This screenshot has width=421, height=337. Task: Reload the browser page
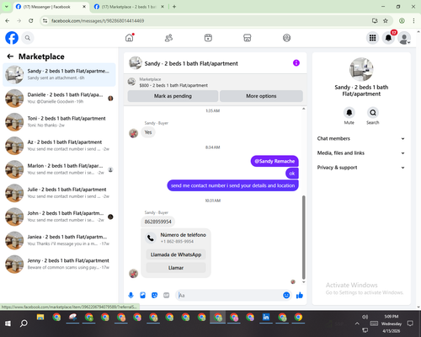coord(31,21)
